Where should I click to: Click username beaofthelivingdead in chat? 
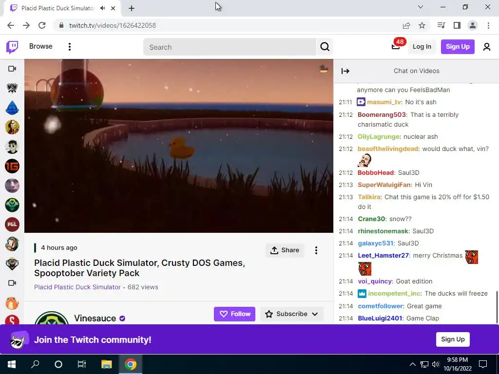point(387,149)
